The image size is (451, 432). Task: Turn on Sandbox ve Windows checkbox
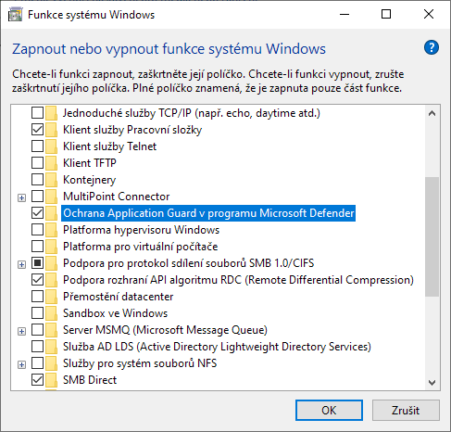coord(37,313)
